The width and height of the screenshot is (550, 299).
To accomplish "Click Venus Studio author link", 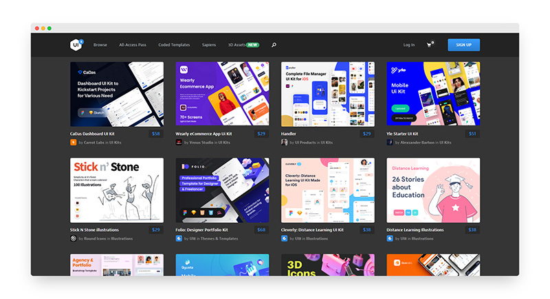I will click(x=201, y=143).
